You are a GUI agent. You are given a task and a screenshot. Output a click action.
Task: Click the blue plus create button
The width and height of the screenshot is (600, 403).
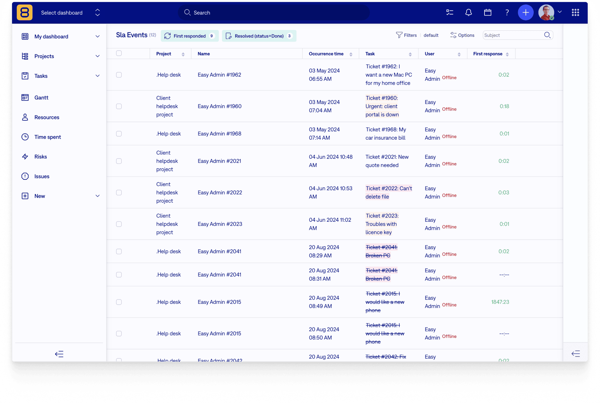(x=526, y=13)
